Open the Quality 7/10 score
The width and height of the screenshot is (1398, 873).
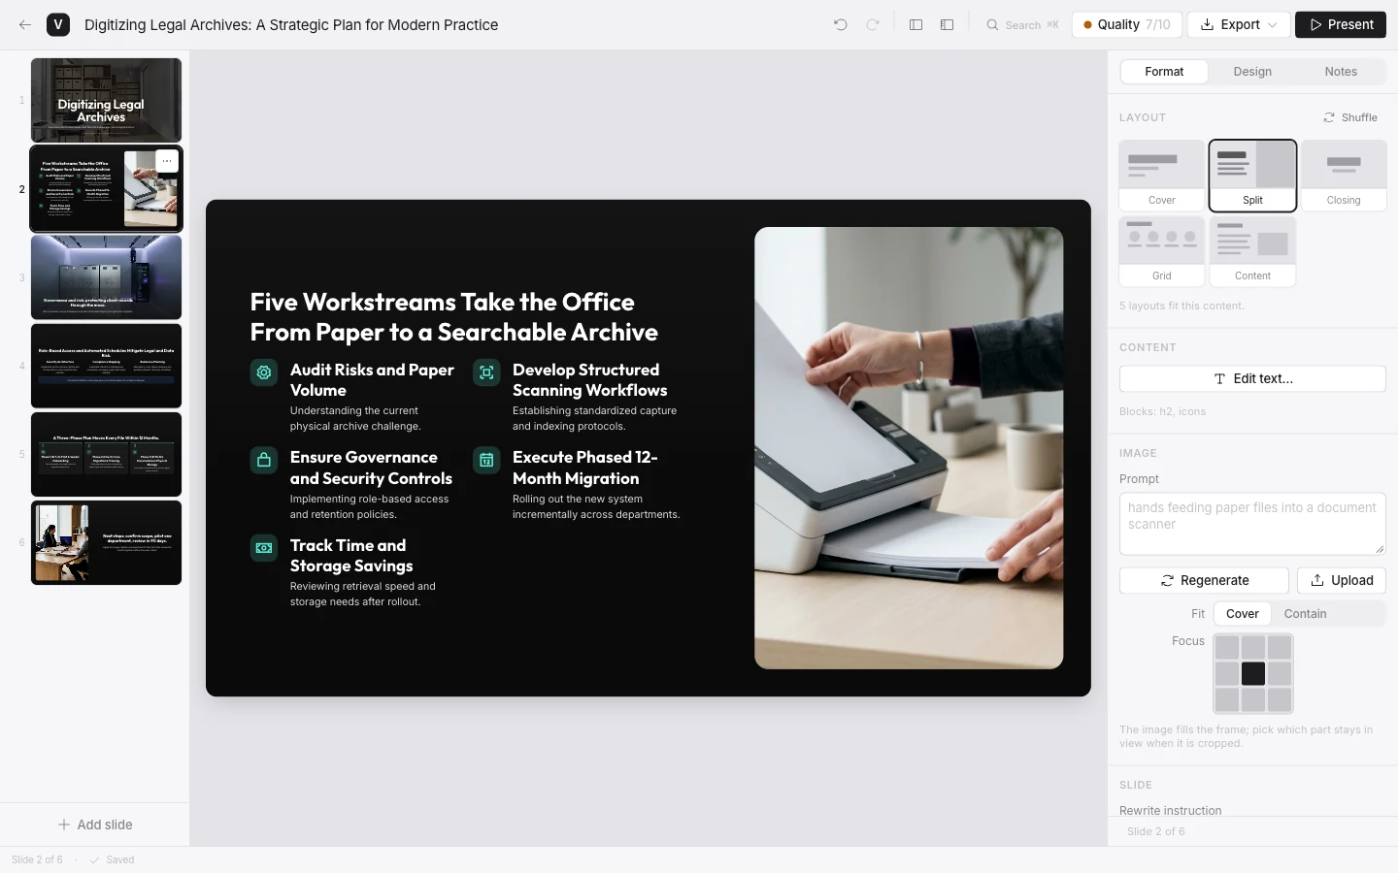click(1127, 25)
